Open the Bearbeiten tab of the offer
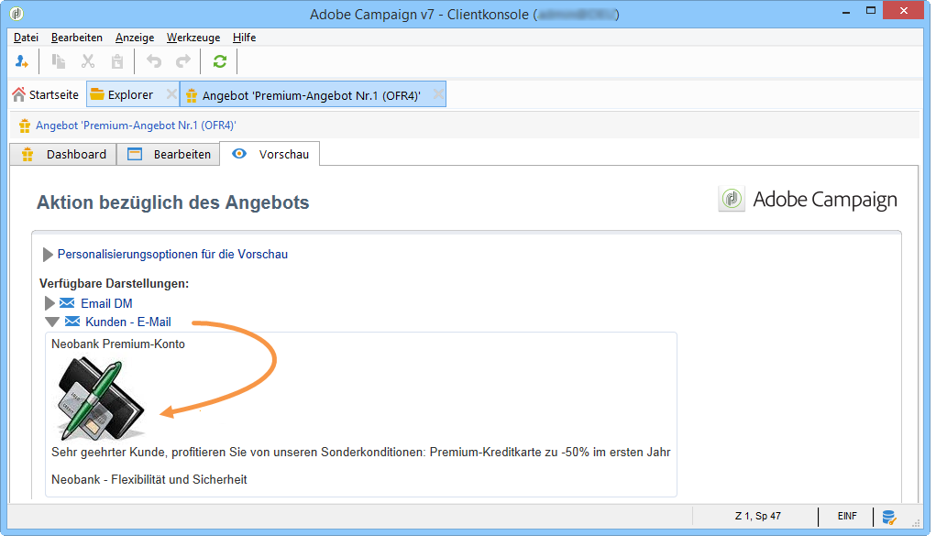Screen dimensions: 947x557 (x=169, y=155)
